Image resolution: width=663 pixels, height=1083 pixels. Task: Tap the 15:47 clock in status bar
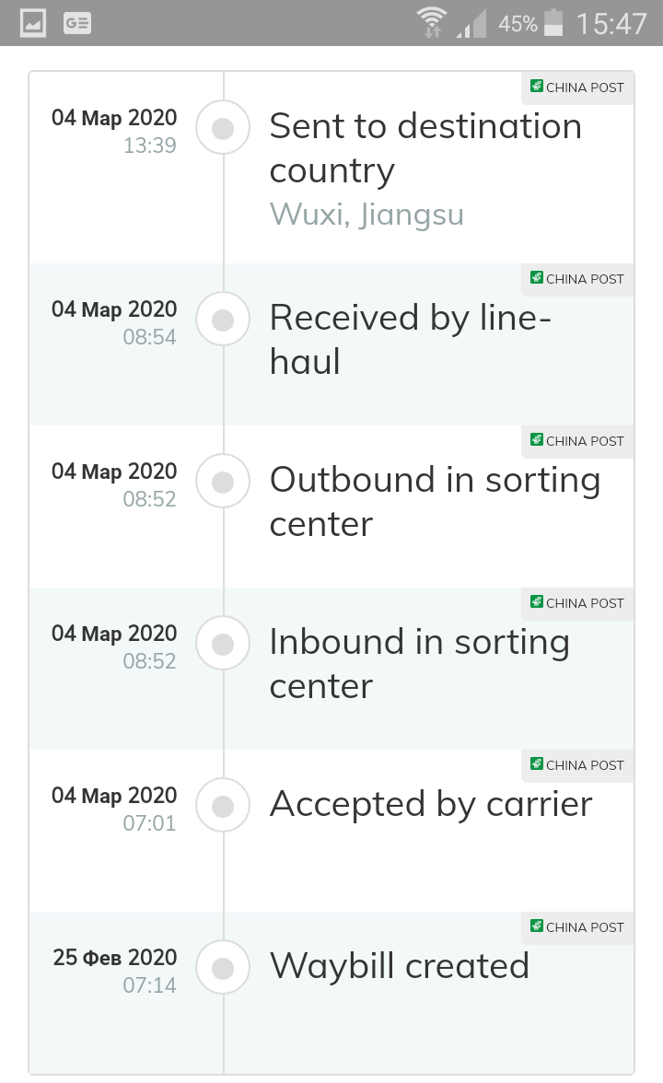[611, 23]
